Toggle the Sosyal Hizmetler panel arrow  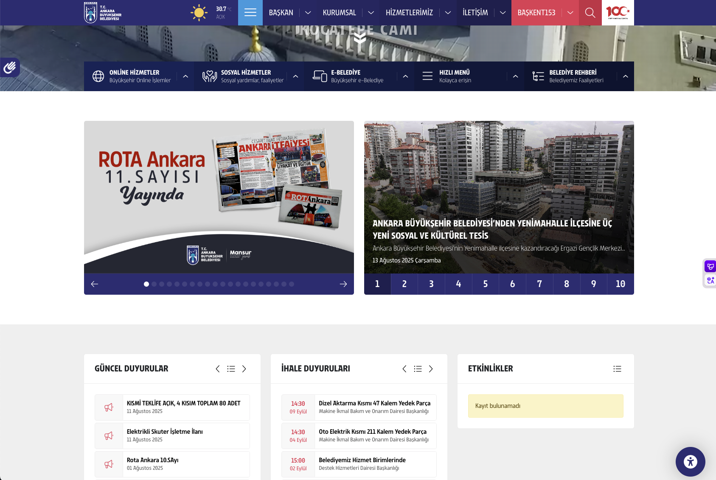tap(295, 76)
